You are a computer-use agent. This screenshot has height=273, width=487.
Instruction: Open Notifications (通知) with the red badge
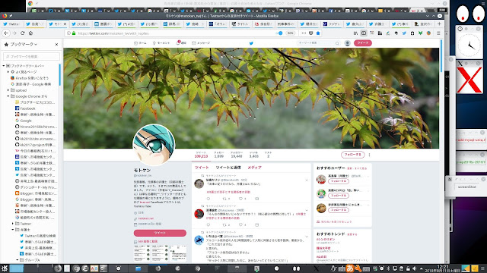pyautogui.click(x=181, y=42)
